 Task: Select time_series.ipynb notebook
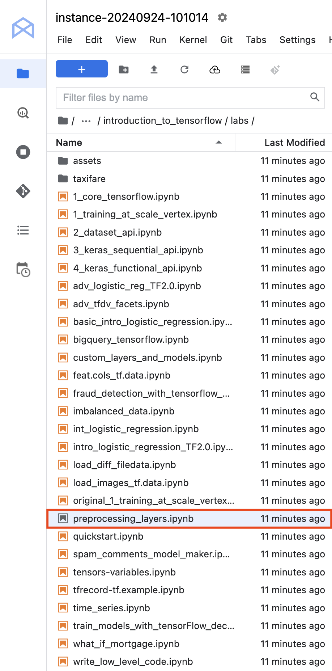(190, 608)
